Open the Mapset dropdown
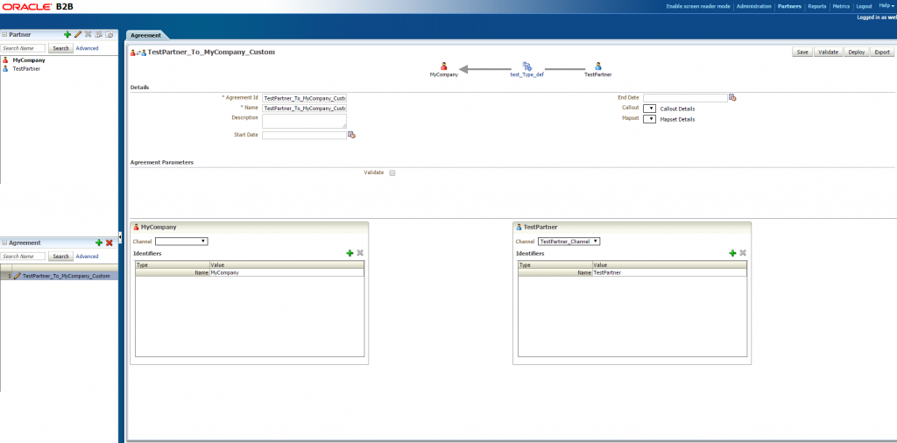The image size is (897, 443). [649, 119]
